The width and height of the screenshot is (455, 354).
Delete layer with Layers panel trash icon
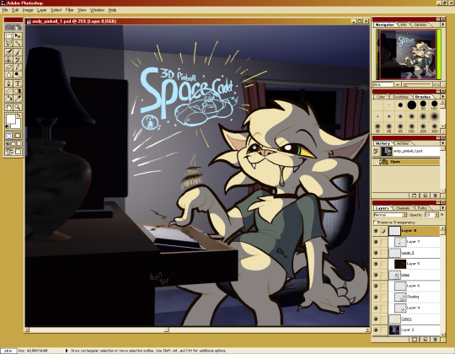(x=435, y=339)
